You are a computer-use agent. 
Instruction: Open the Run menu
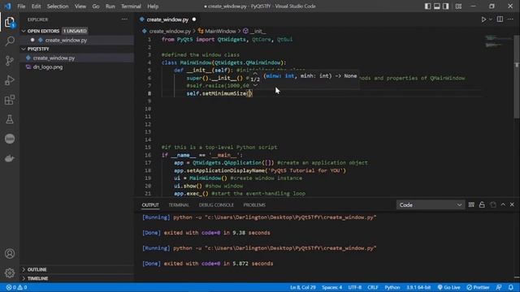coord(110,6)
